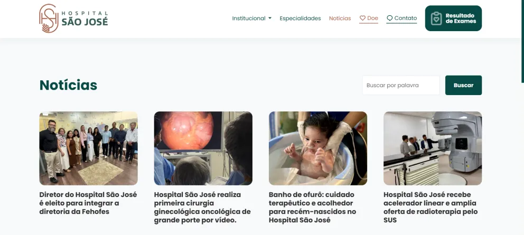The height and width of the screenshot is (235, 524).
Task: Open the Contato link
Action: pyautogui.click(x=401, y=18)
